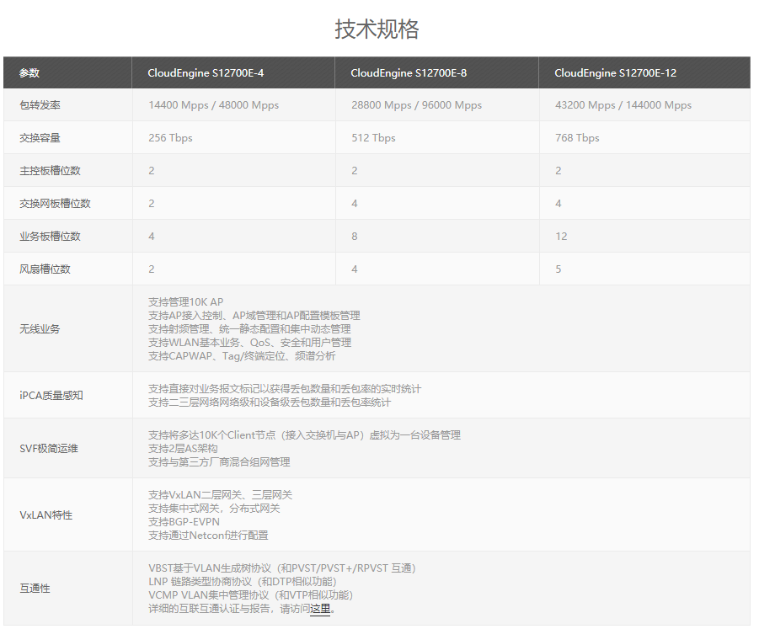Click the value 5 in 风扇槽位数 row
The height and width of the screenshot is (629, 759).
tap(559, 269)
